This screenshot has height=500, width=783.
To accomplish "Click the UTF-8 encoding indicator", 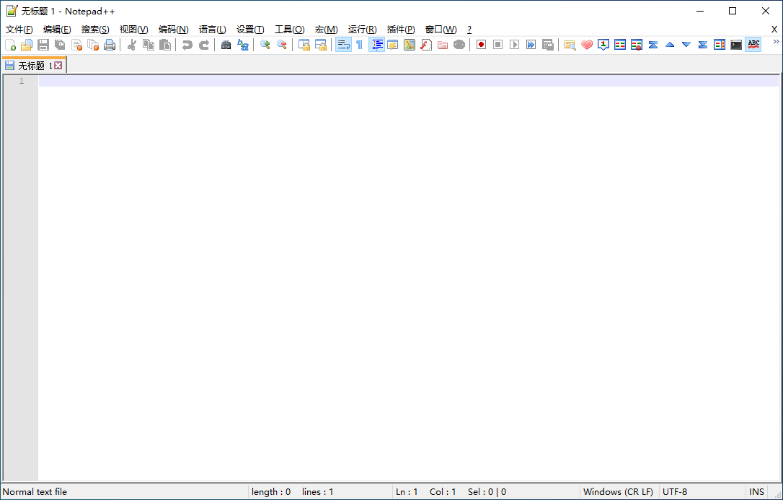I will tap(676, 491).
